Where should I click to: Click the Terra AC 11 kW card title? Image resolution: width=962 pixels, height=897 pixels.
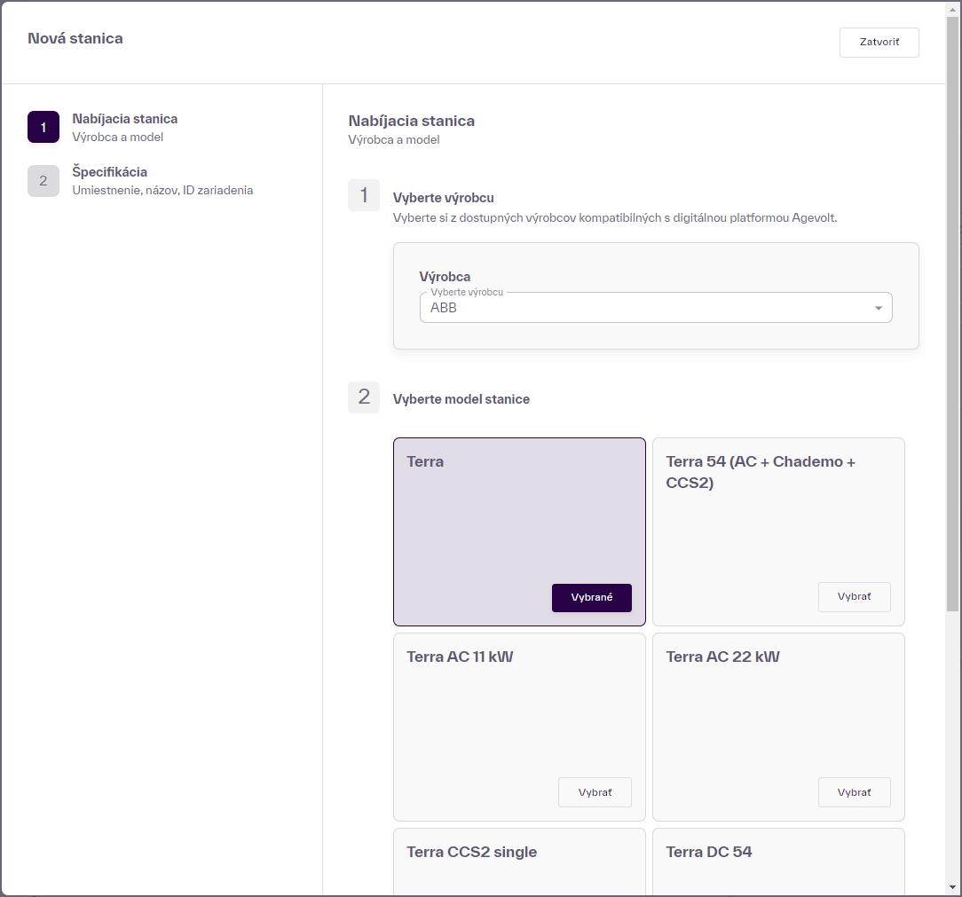460,657
